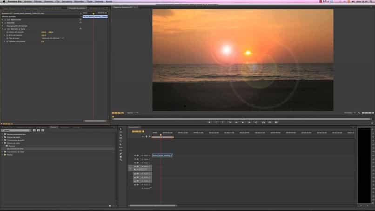Screen dimensions: 375x211
Task: Filter 32-bit color effects in Effects panel
Action: [39, 130]
